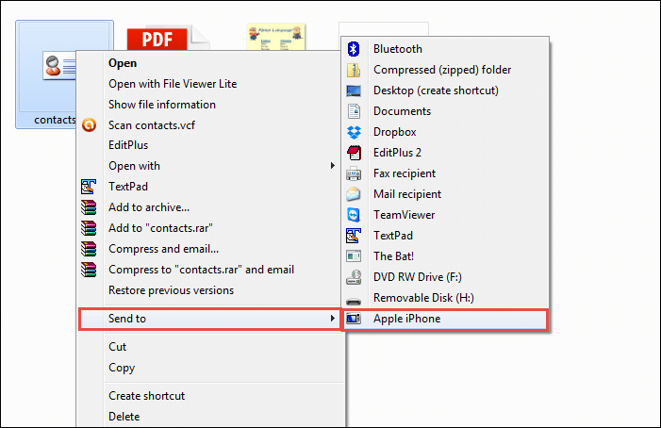Choose Open with File Viewer Lite
Image resolution: width=661 pixels, height=428 pixels.
coord(173,84)
